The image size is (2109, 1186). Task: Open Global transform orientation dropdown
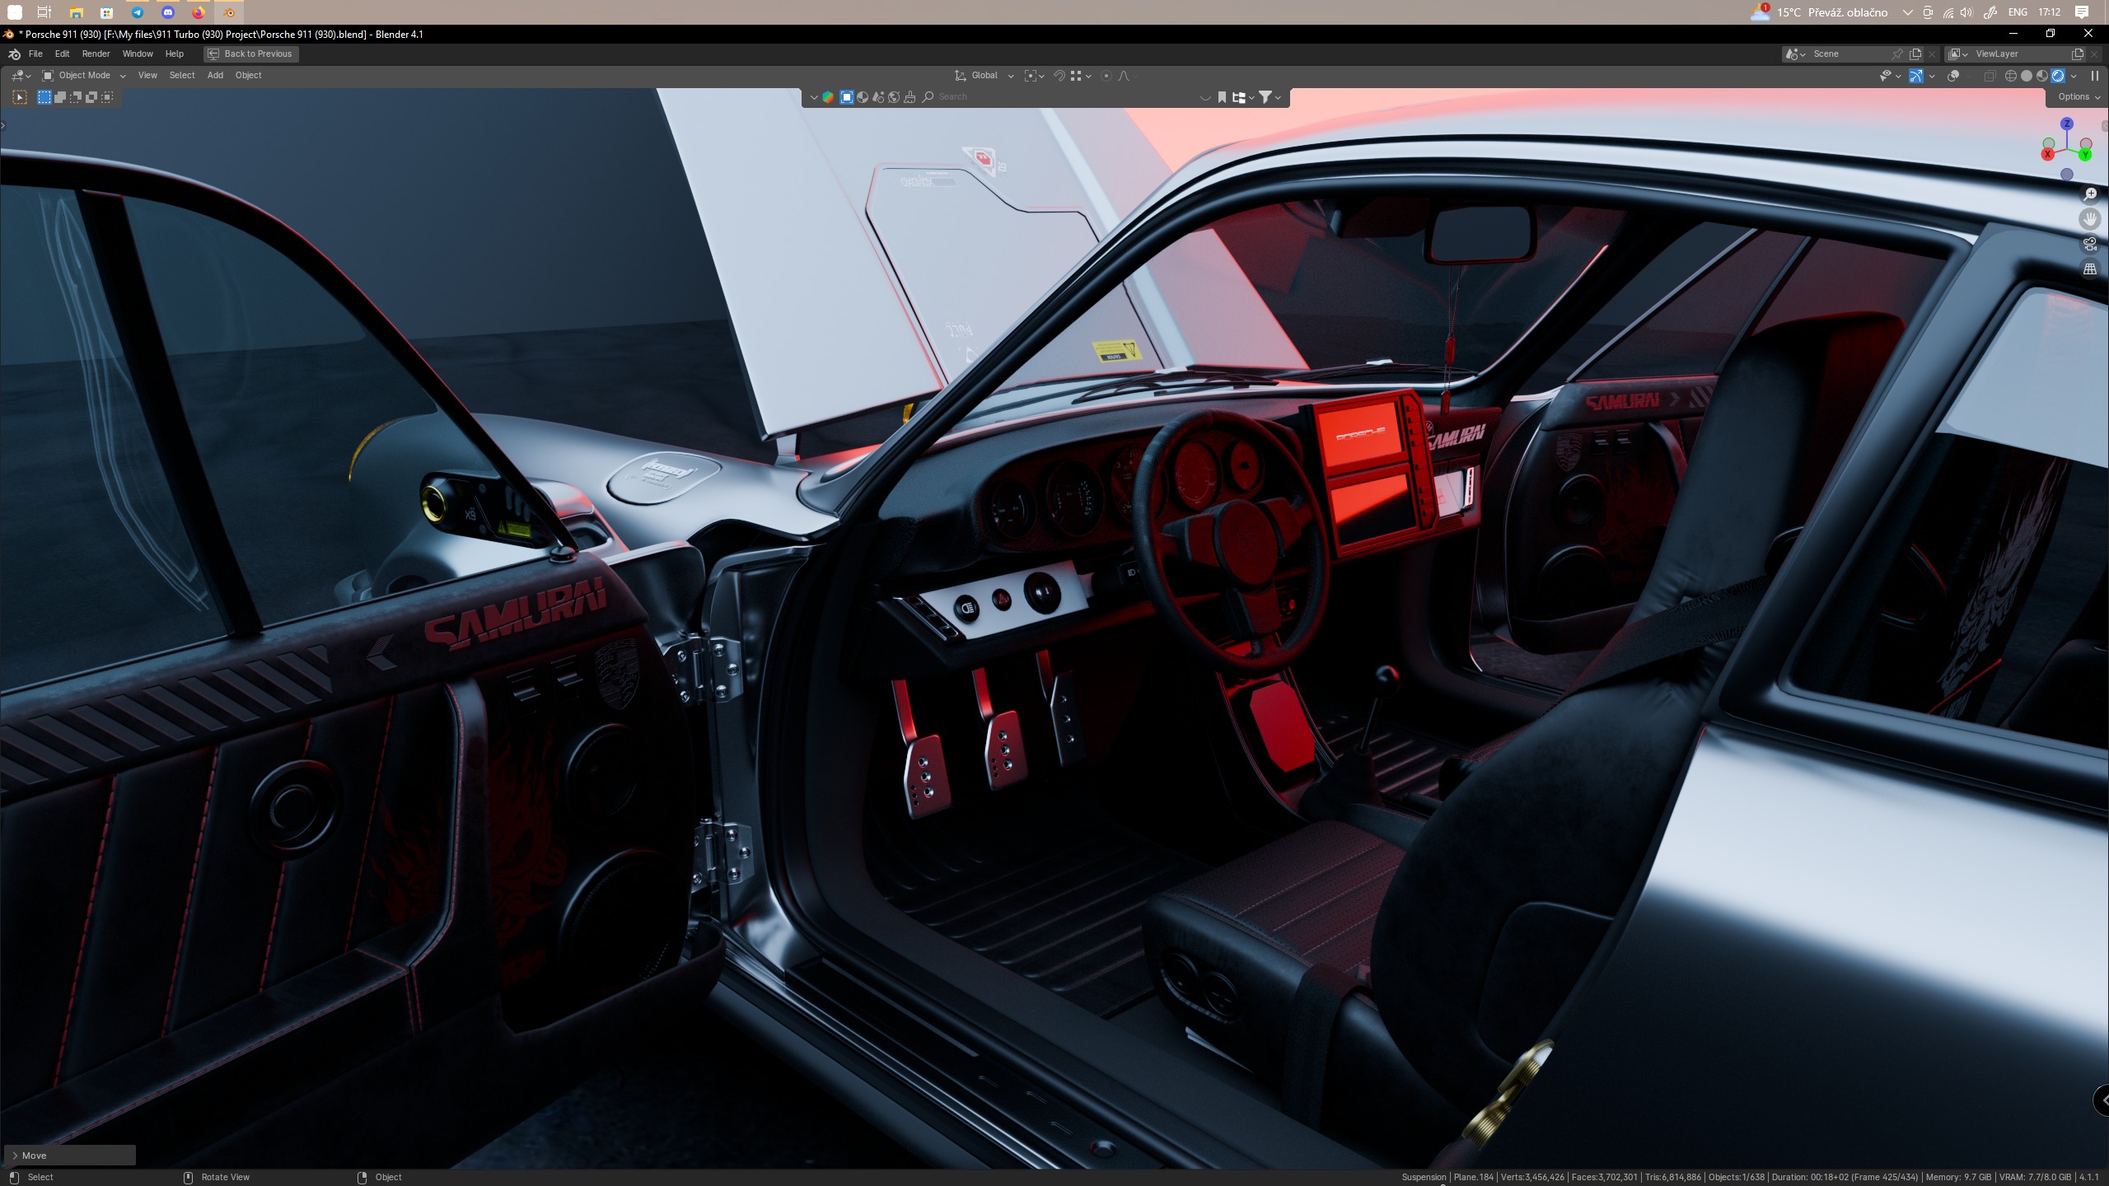984,76
